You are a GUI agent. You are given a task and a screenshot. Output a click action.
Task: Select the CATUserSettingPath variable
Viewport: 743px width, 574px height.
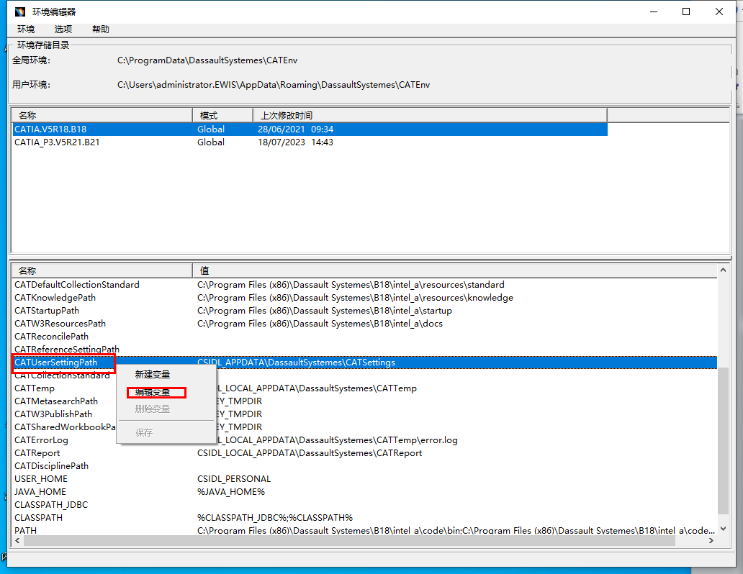coord(56,363)
